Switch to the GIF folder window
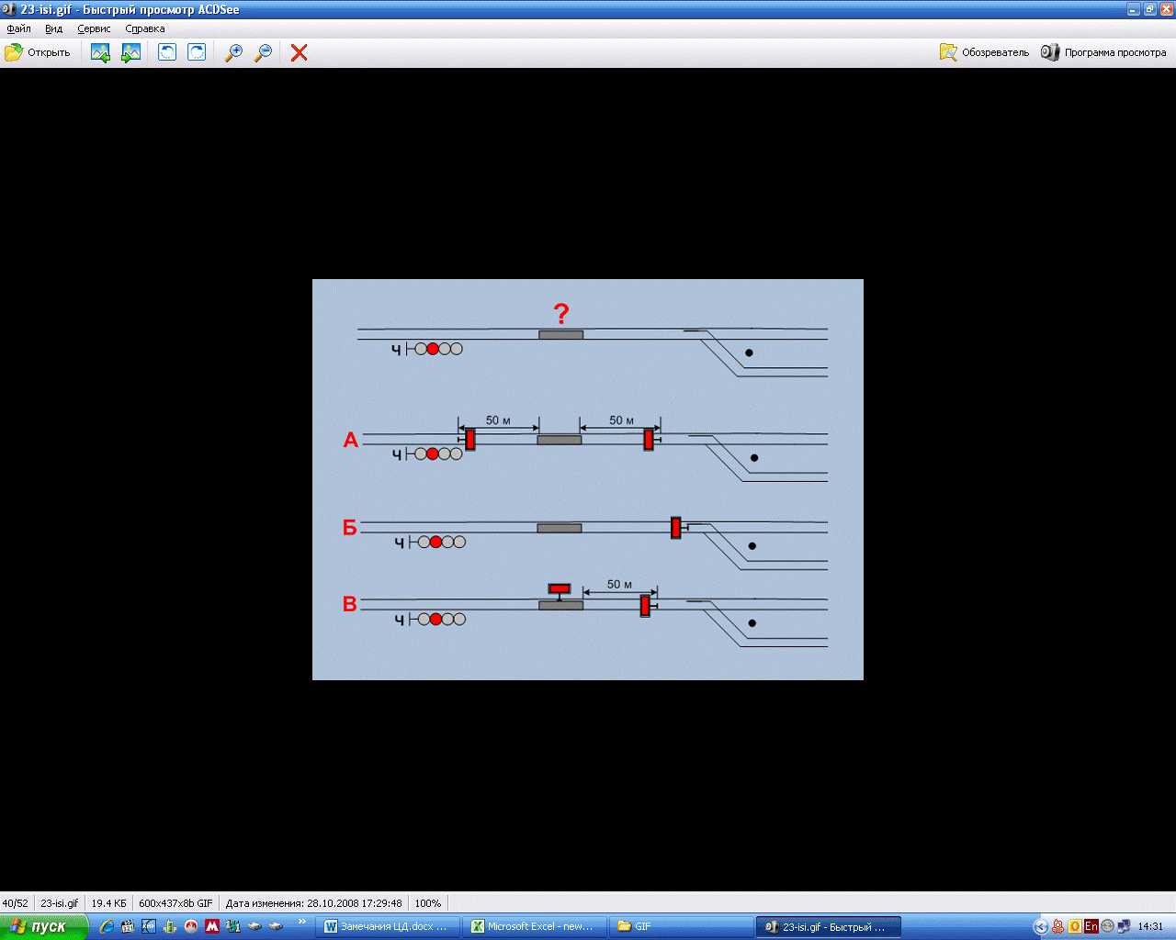Screen dimensions: 1176x940 680,926
